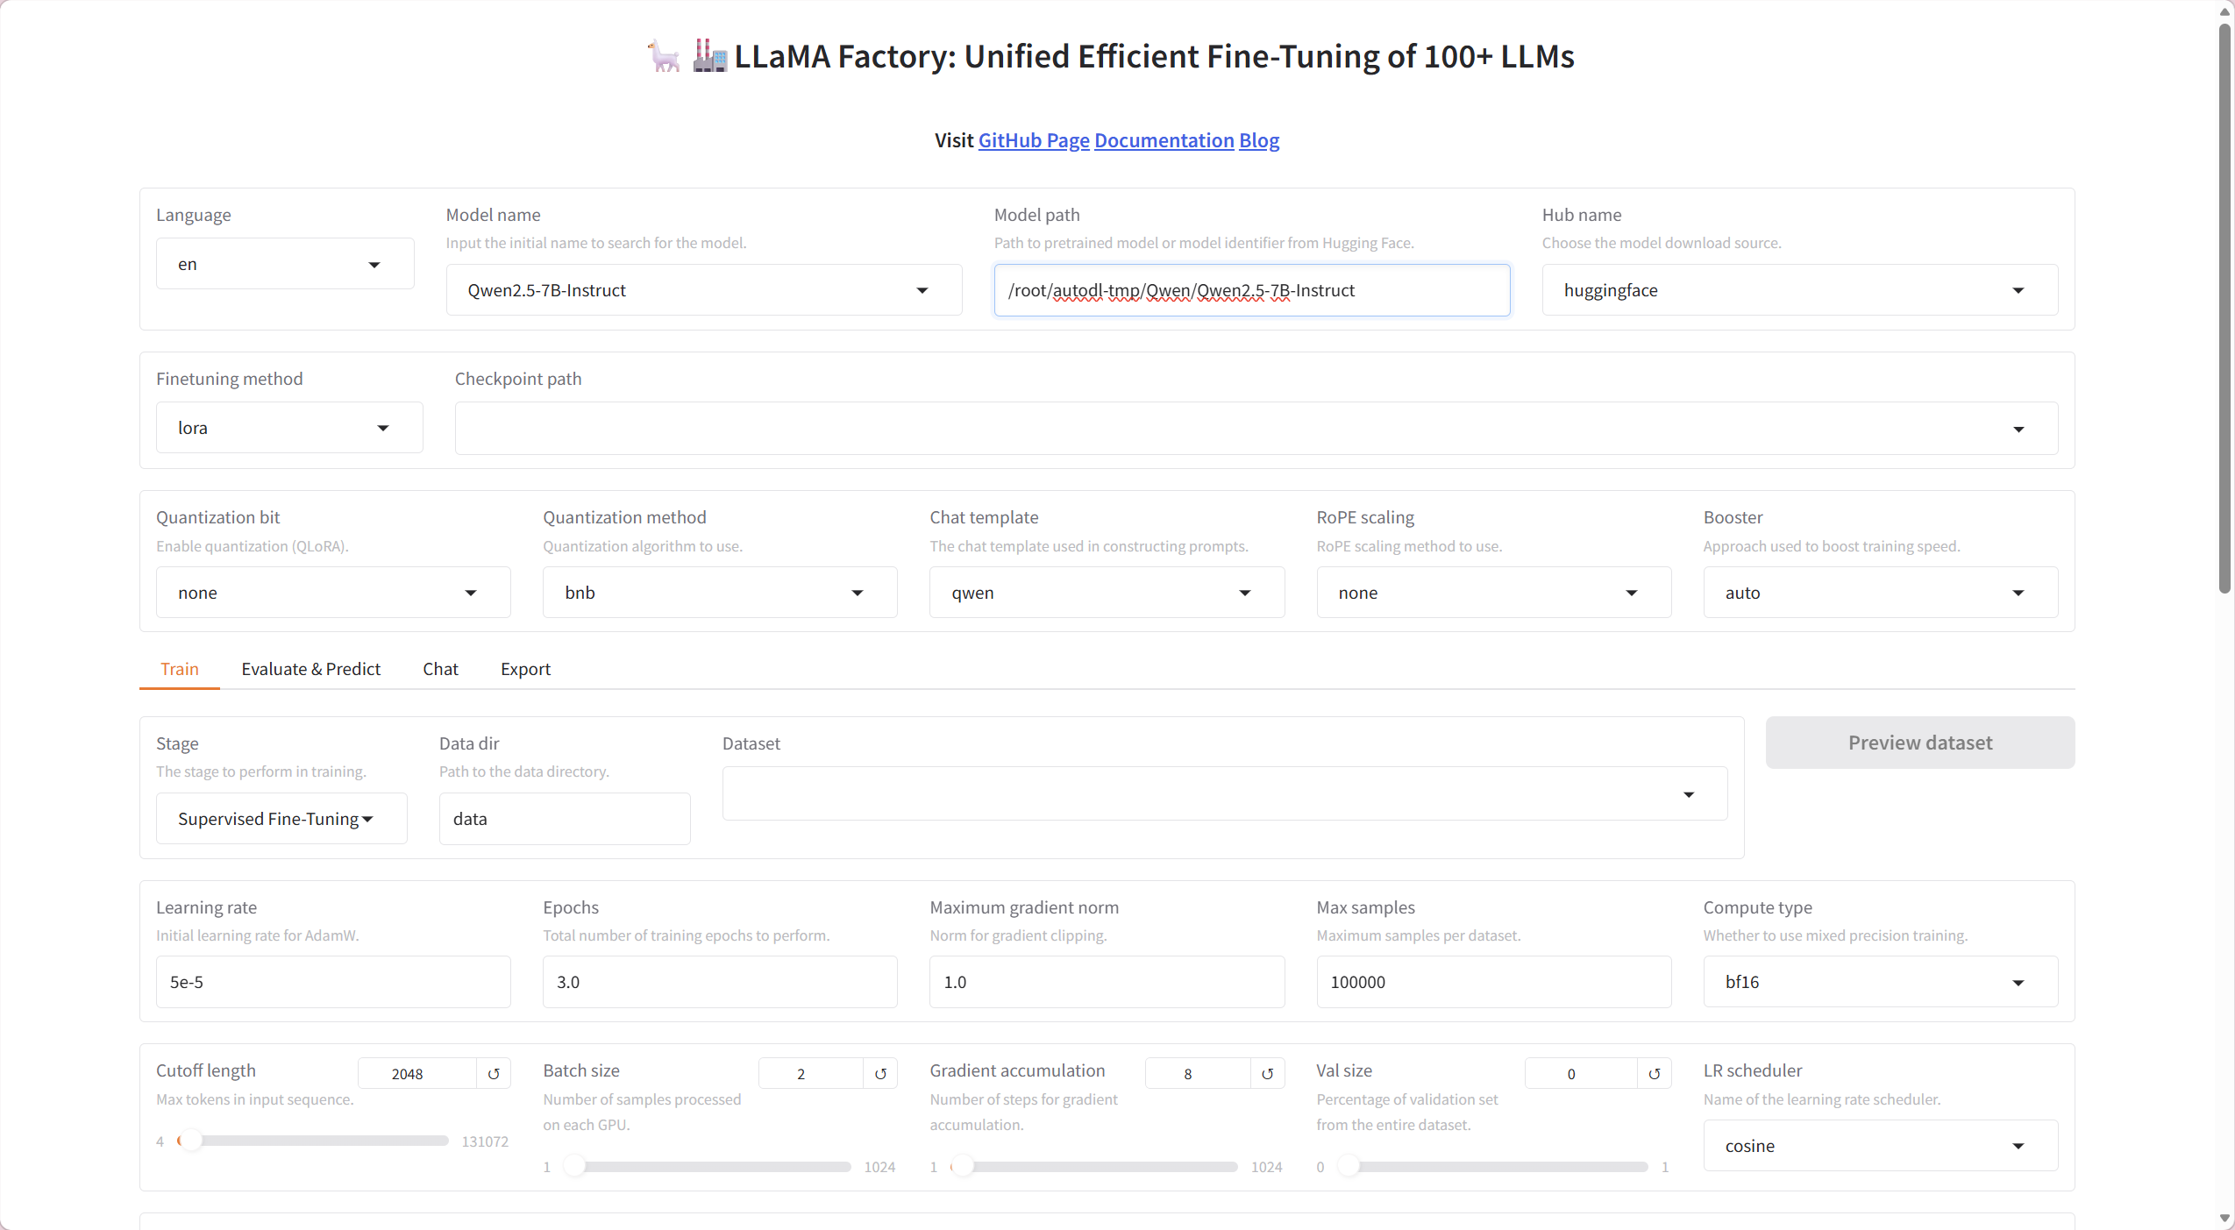The image size is (2235, 1230).
Task: Click the Checkpoint path dropdown arrow
Action: pos(2018,429)
